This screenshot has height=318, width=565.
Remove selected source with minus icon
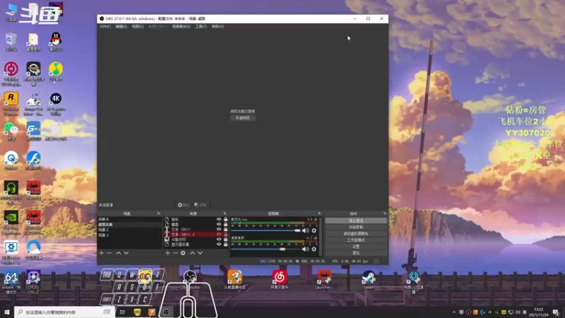(175, 253)
